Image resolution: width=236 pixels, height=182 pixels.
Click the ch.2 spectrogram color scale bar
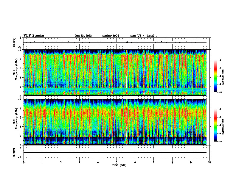click(x=216, y=125)
